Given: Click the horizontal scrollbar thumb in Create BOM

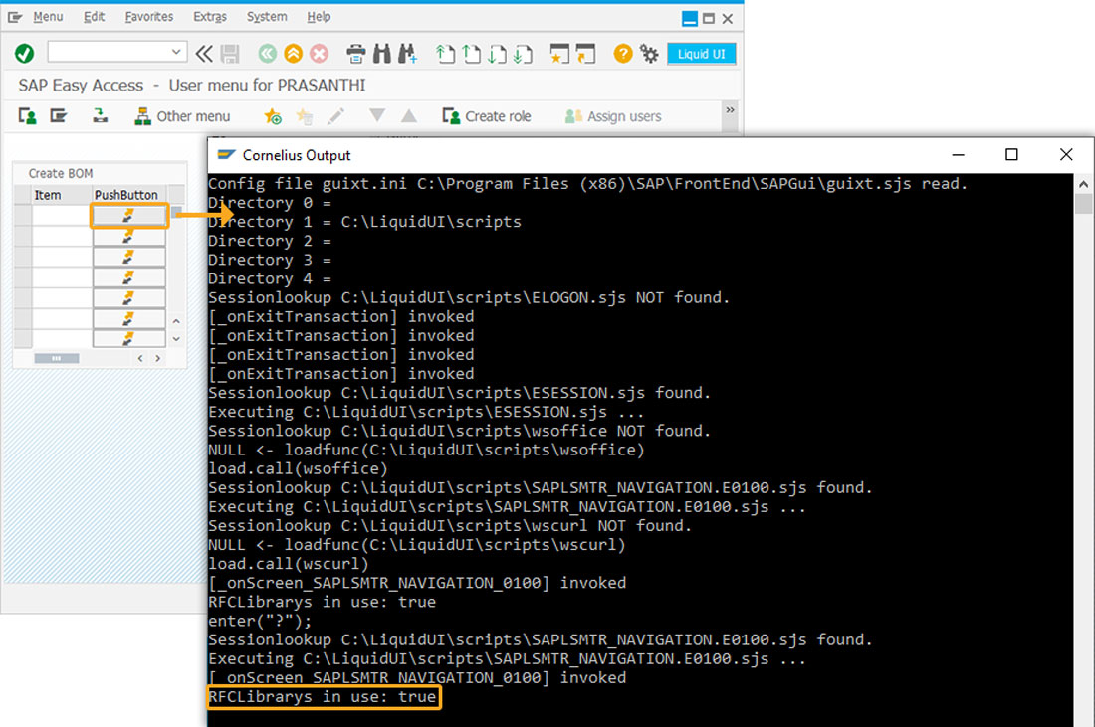Looking at the screenshot, I should [x=56, y=358].
